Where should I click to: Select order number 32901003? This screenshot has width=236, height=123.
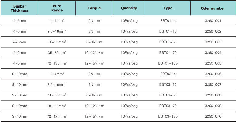(x=213, y=42)
